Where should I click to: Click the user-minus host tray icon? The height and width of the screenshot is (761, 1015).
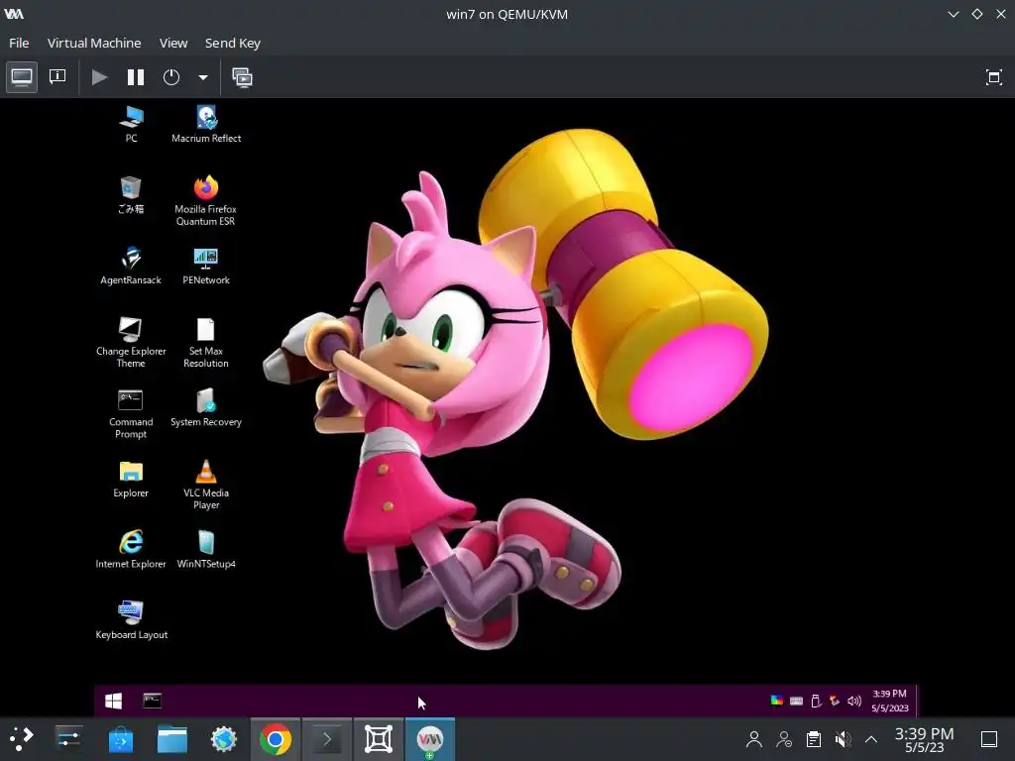784,739
